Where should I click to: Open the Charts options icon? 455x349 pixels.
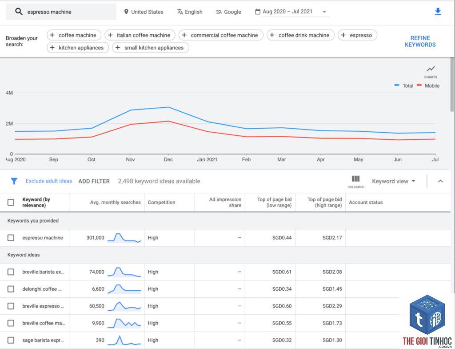[431, 69]
